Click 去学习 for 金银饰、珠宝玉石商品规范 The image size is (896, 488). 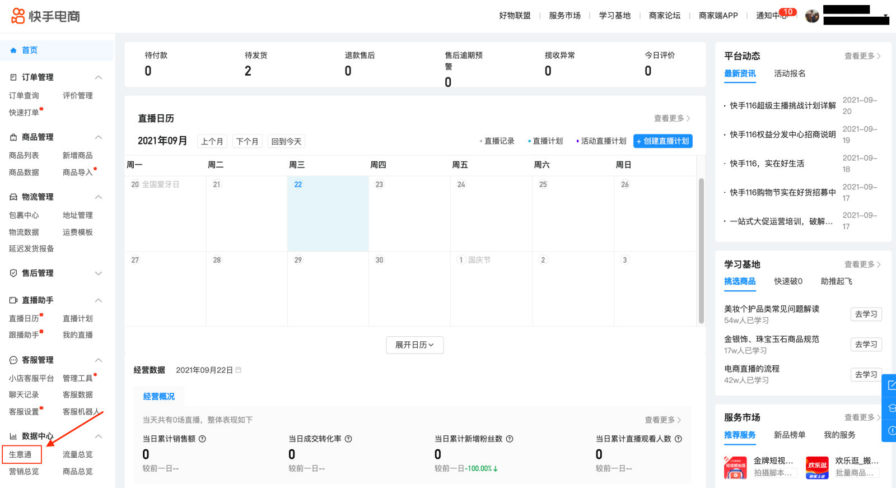pos(866,345)
